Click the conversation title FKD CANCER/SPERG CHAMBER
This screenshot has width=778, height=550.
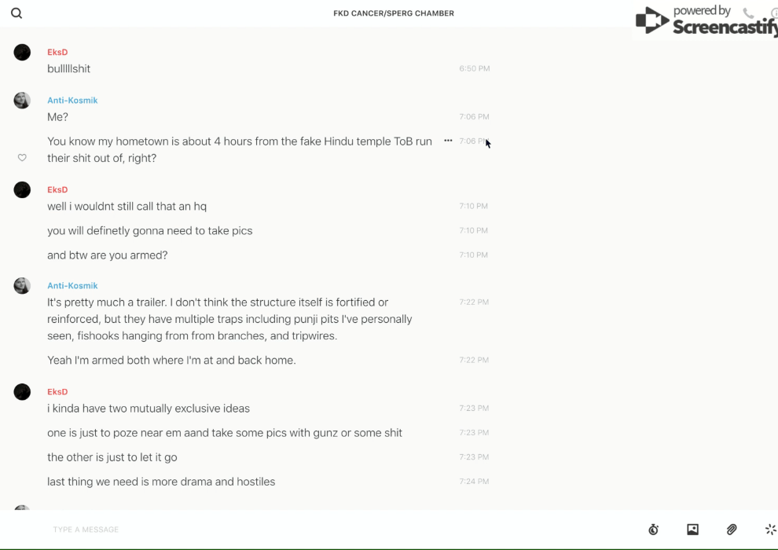coord(394,13)
